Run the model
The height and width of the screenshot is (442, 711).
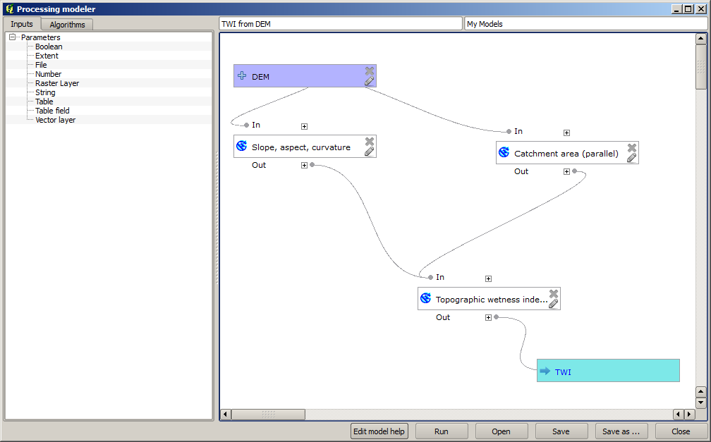(x=442, y=431)
